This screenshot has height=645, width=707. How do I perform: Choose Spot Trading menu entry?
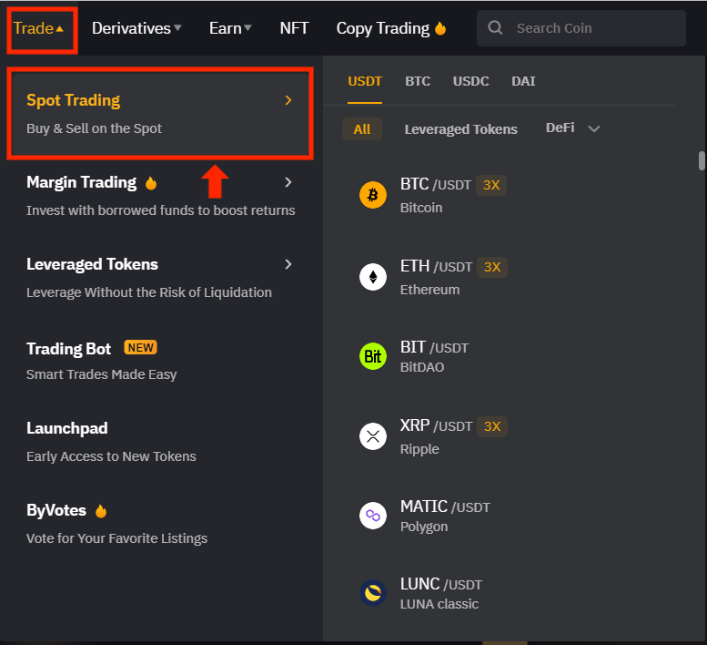point(160,113)
